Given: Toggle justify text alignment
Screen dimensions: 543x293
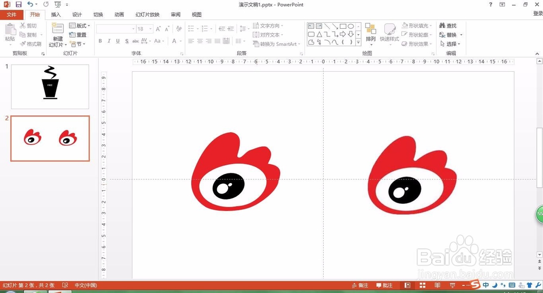Looking at the screenshot, I should [x=217, y=41].
